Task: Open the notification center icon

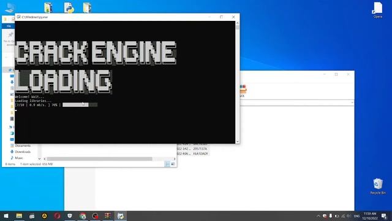Action: coord(384,216)
